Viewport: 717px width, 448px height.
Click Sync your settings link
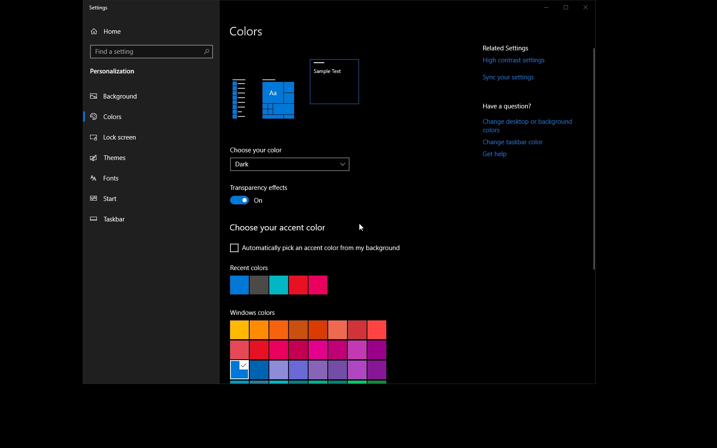click(x=508, y=77)
